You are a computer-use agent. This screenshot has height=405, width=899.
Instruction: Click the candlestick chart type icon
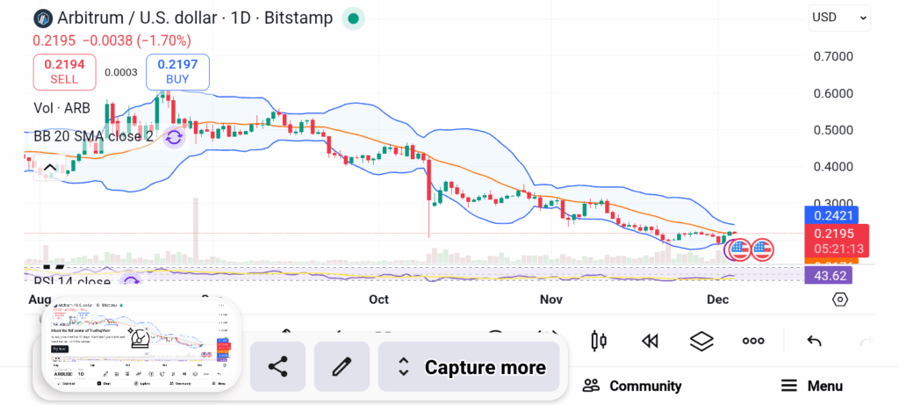600,341
